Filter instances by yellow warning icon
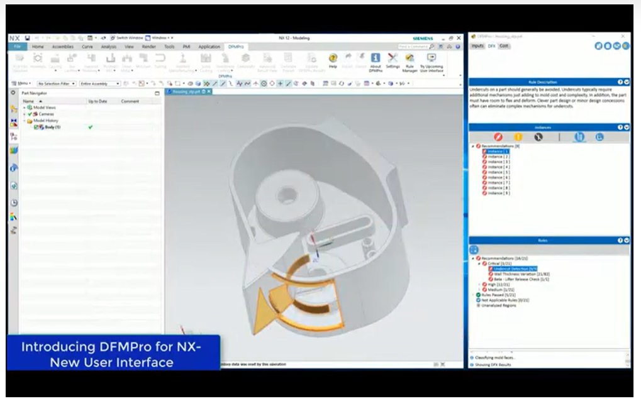This screenshot has height=401, width=641. tap(518, 136)
